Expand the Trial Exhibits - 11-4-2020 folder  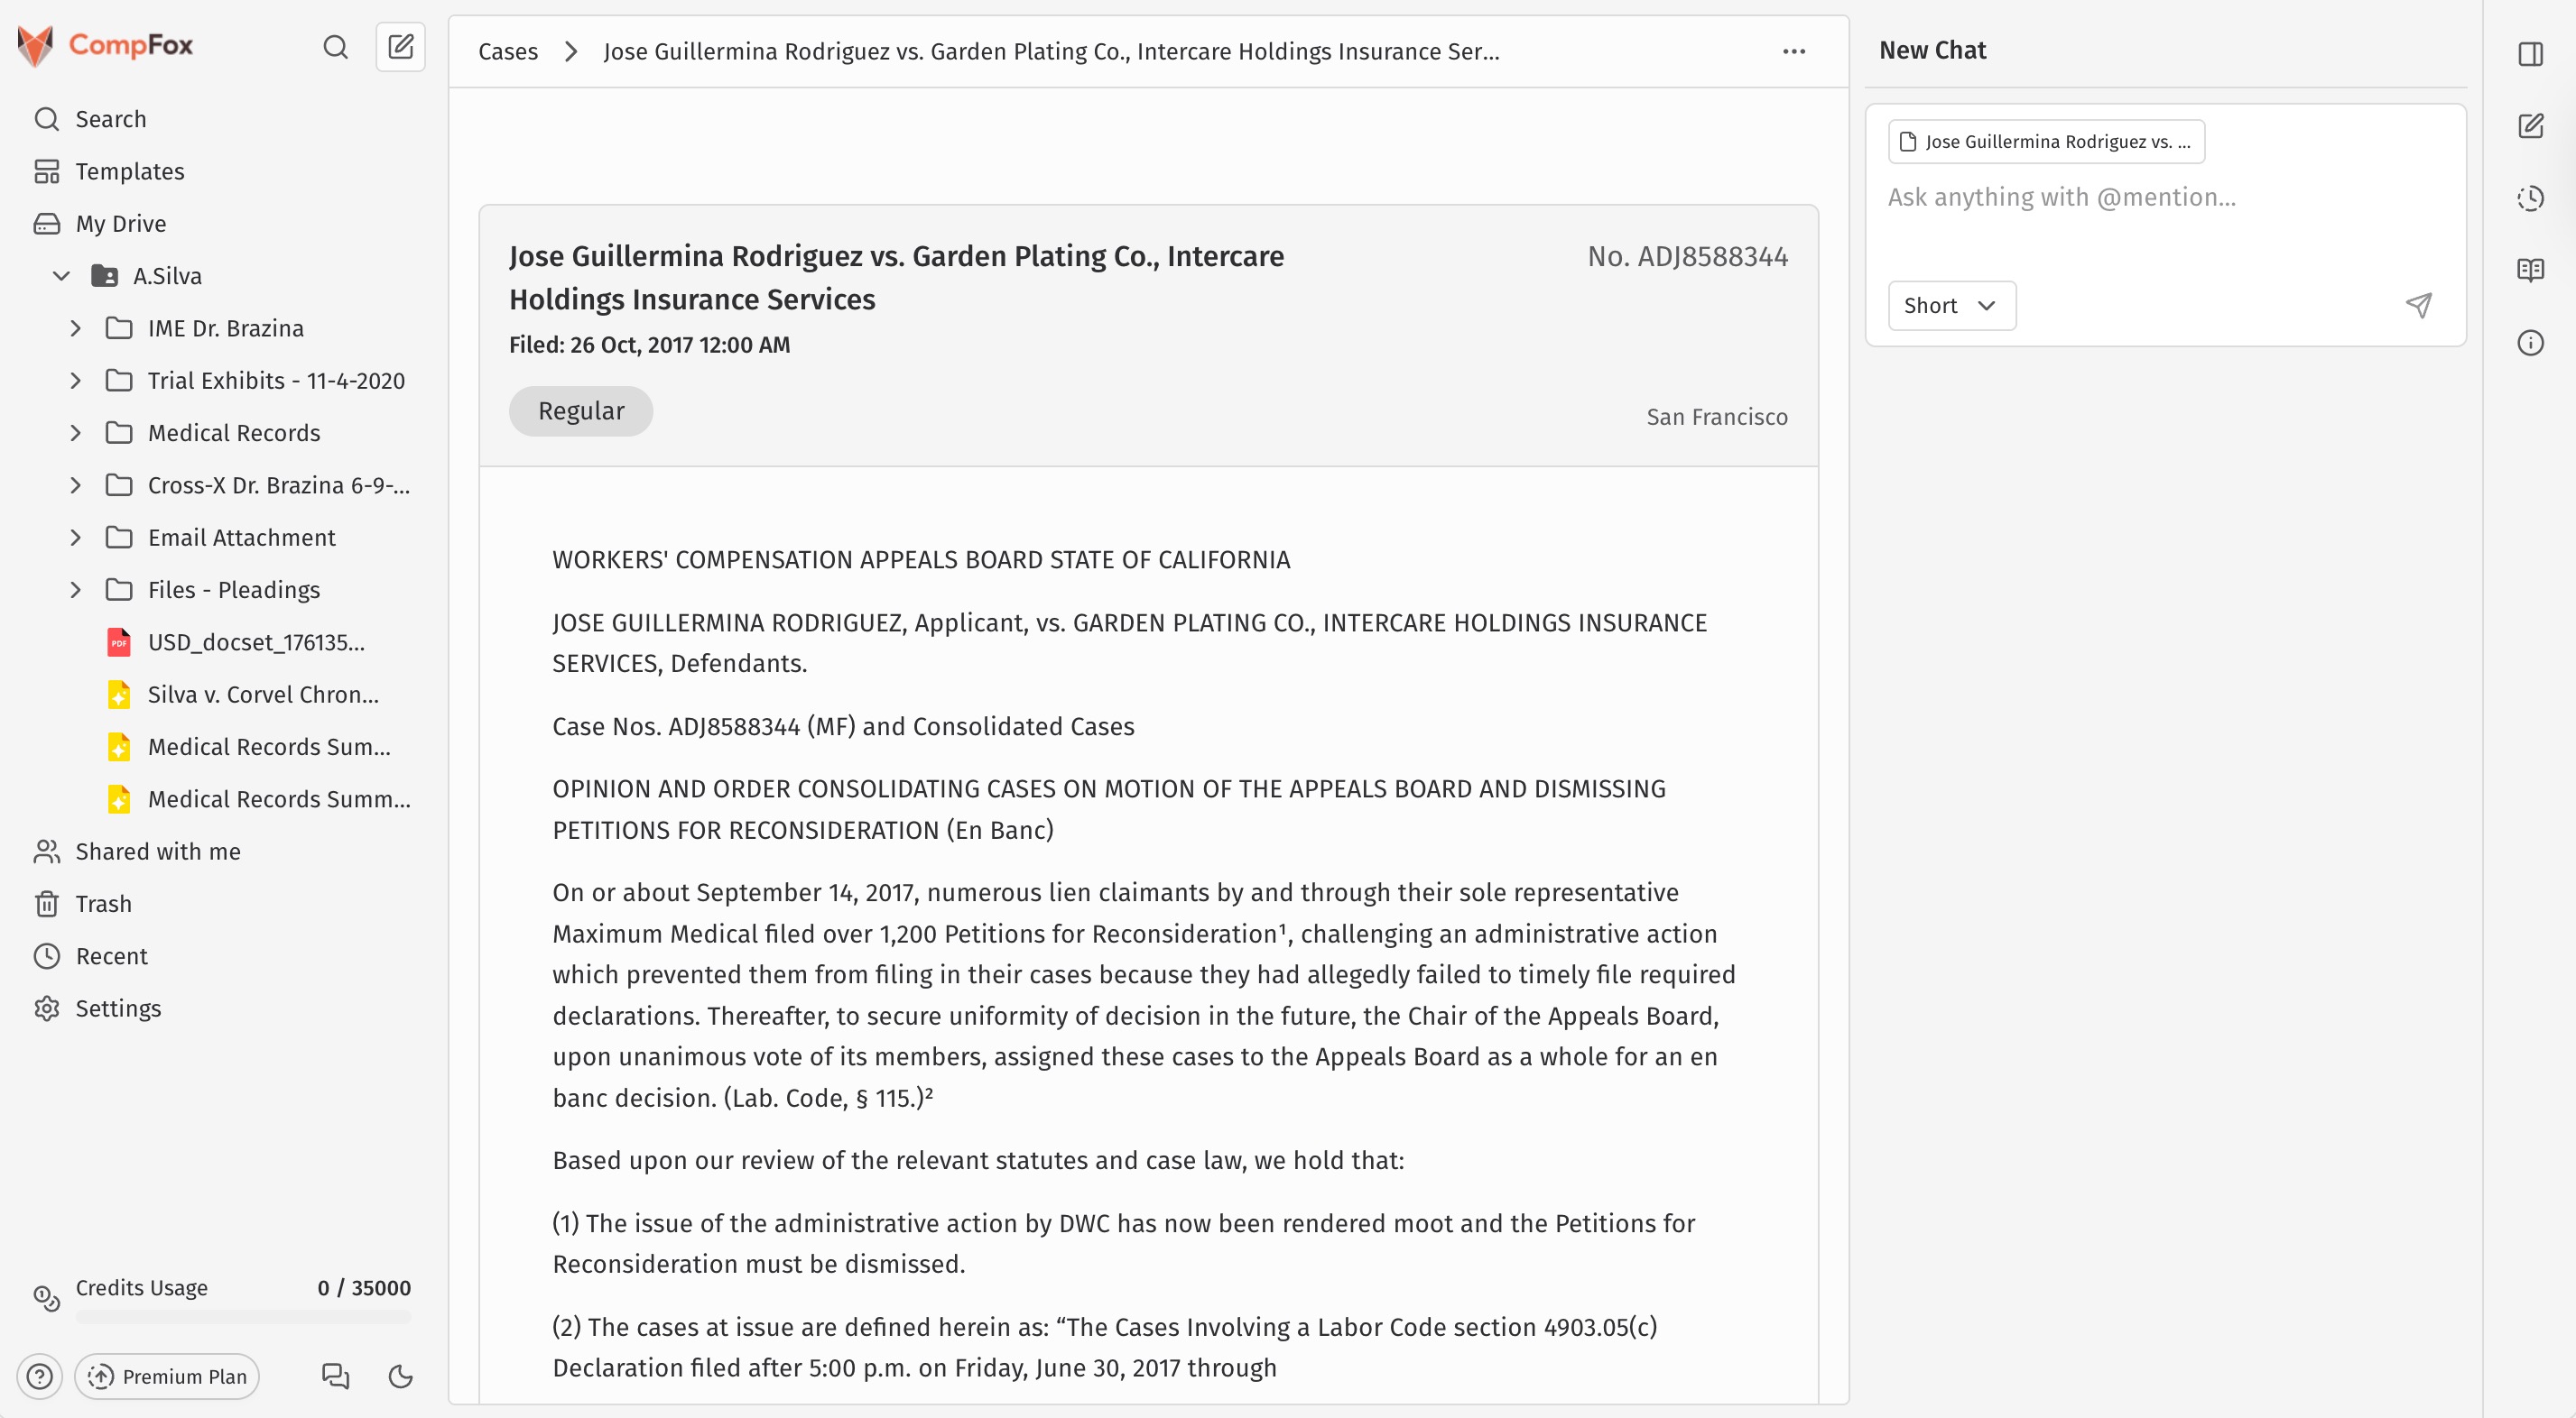tap(76, 381)
